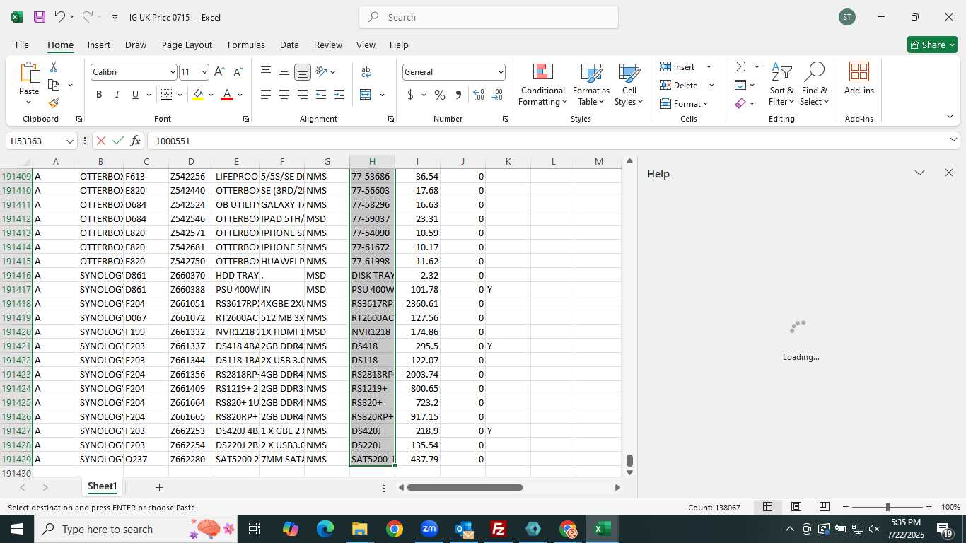This screenshot has width=966, height=543.
Task: Open Conditional Formatting dropdown
Action: point(542,85)
